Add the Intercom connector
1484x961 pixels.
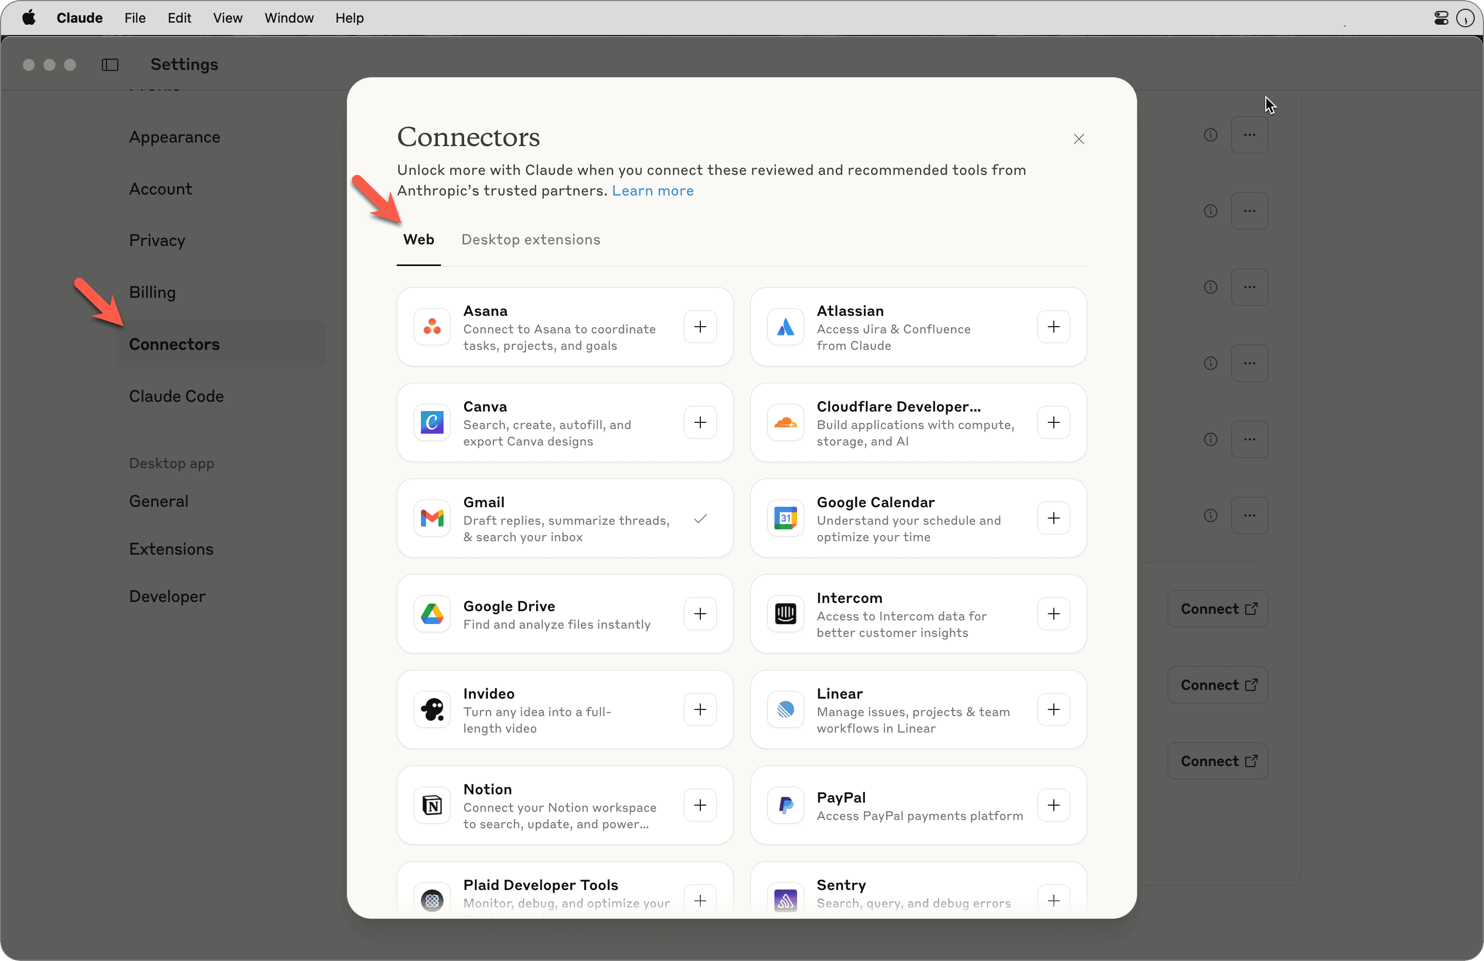coord(1053,614)
